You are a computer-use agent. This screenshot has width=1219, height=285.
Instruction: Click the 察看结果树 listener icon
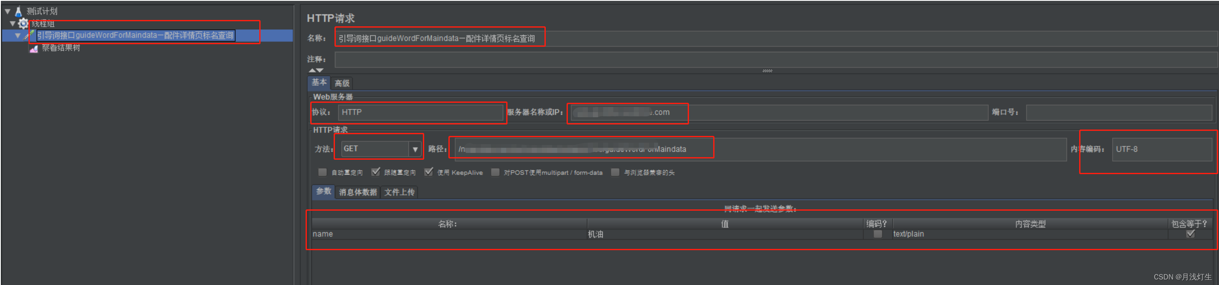[x=34, y=48]
